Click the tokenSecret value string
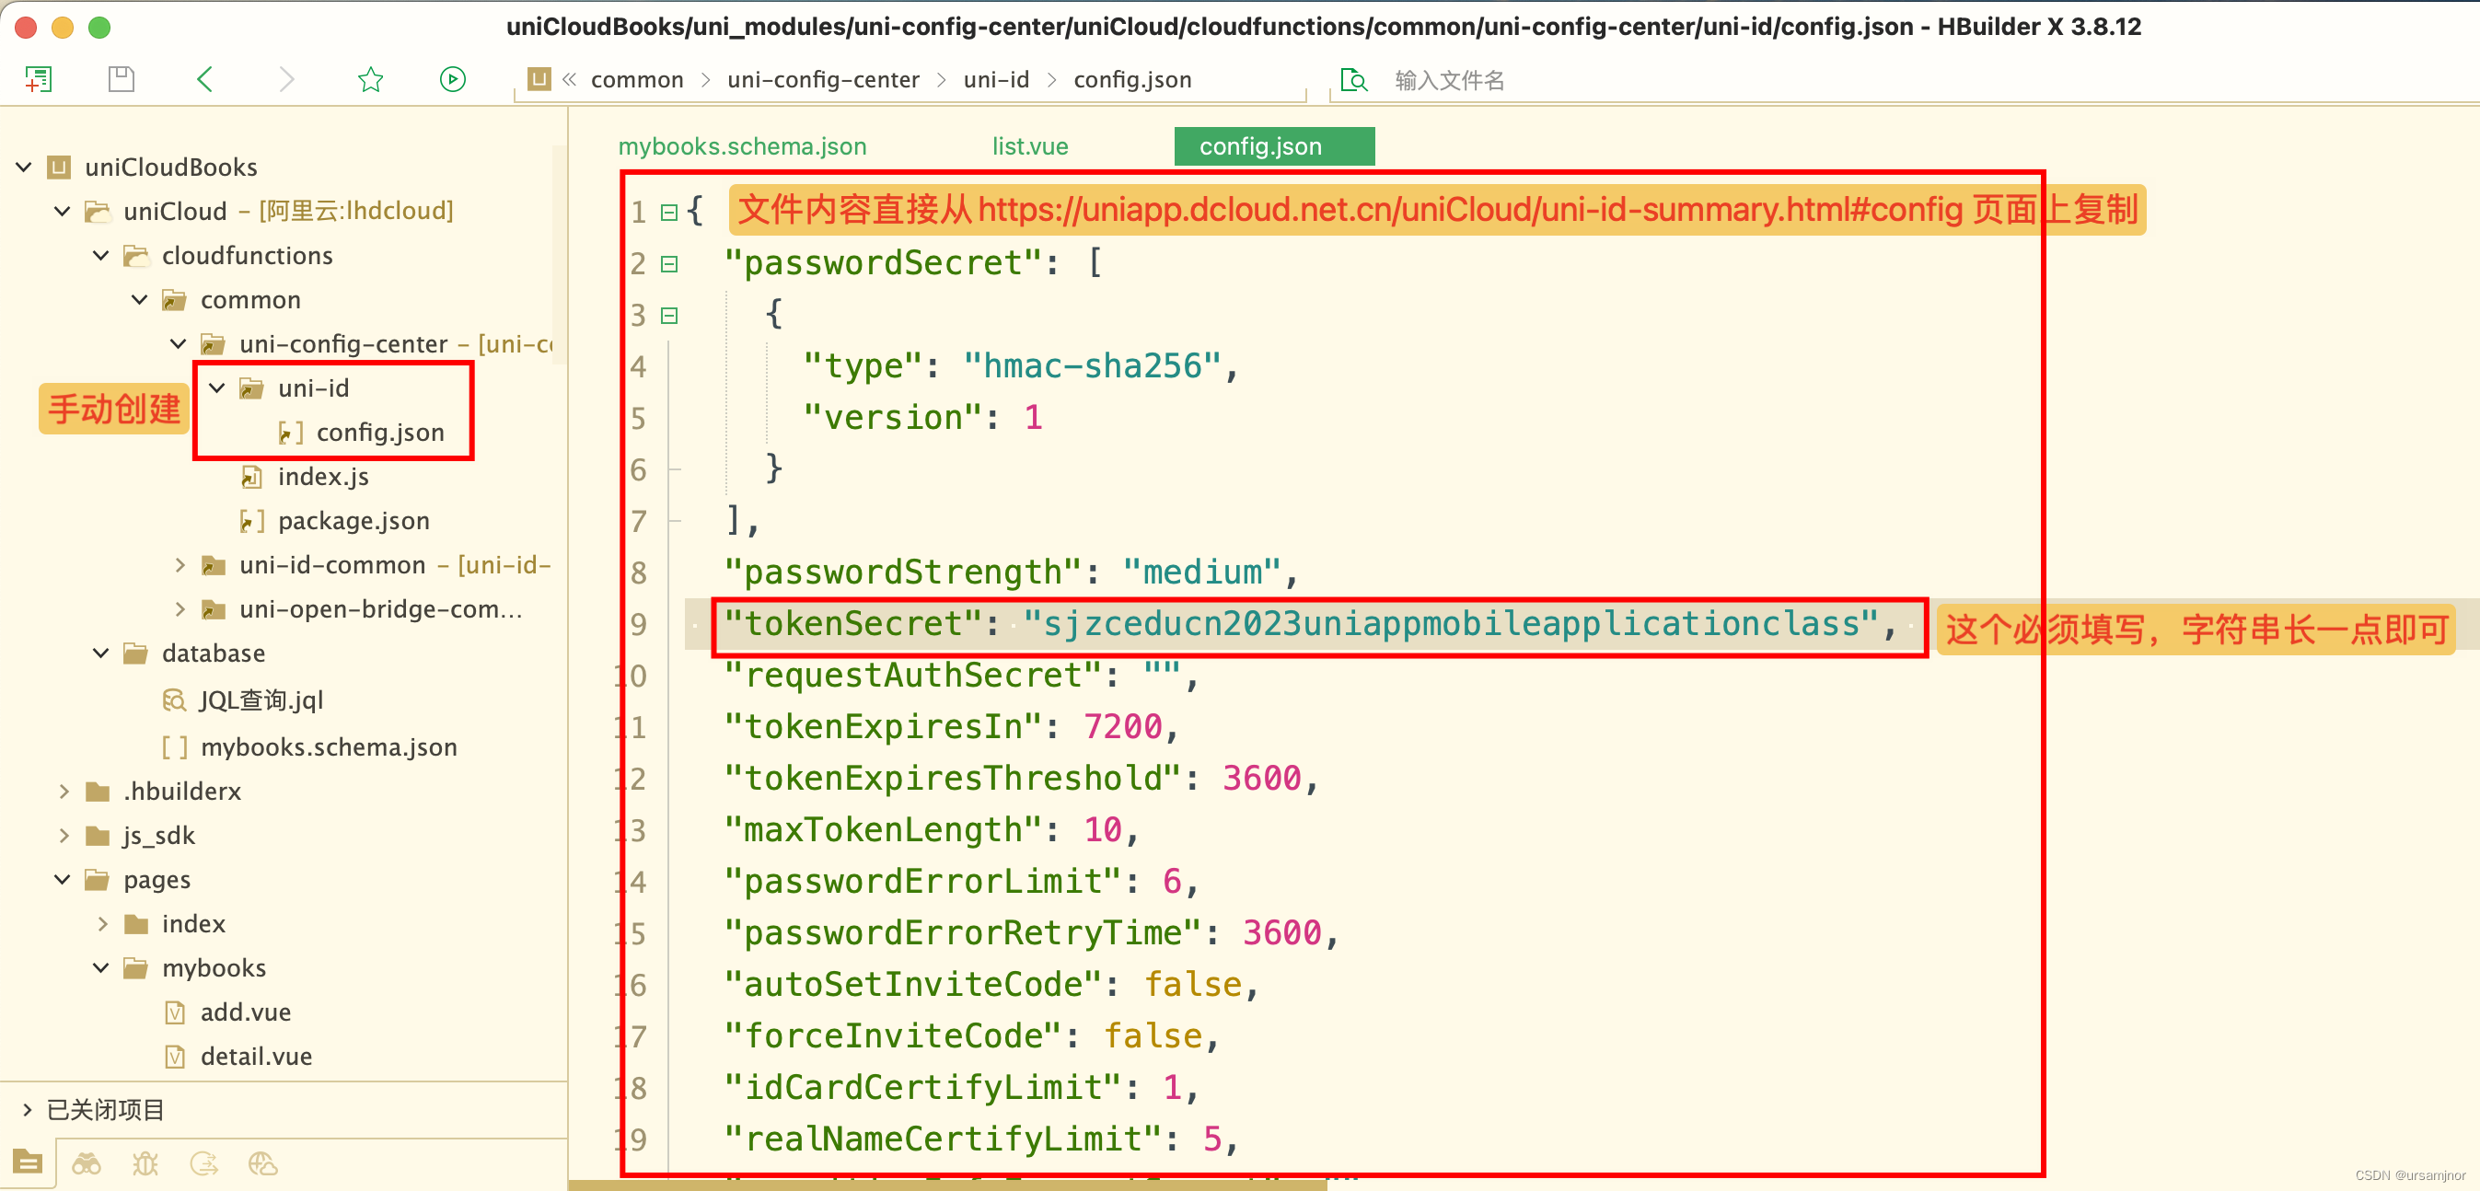 [1451, 624]
